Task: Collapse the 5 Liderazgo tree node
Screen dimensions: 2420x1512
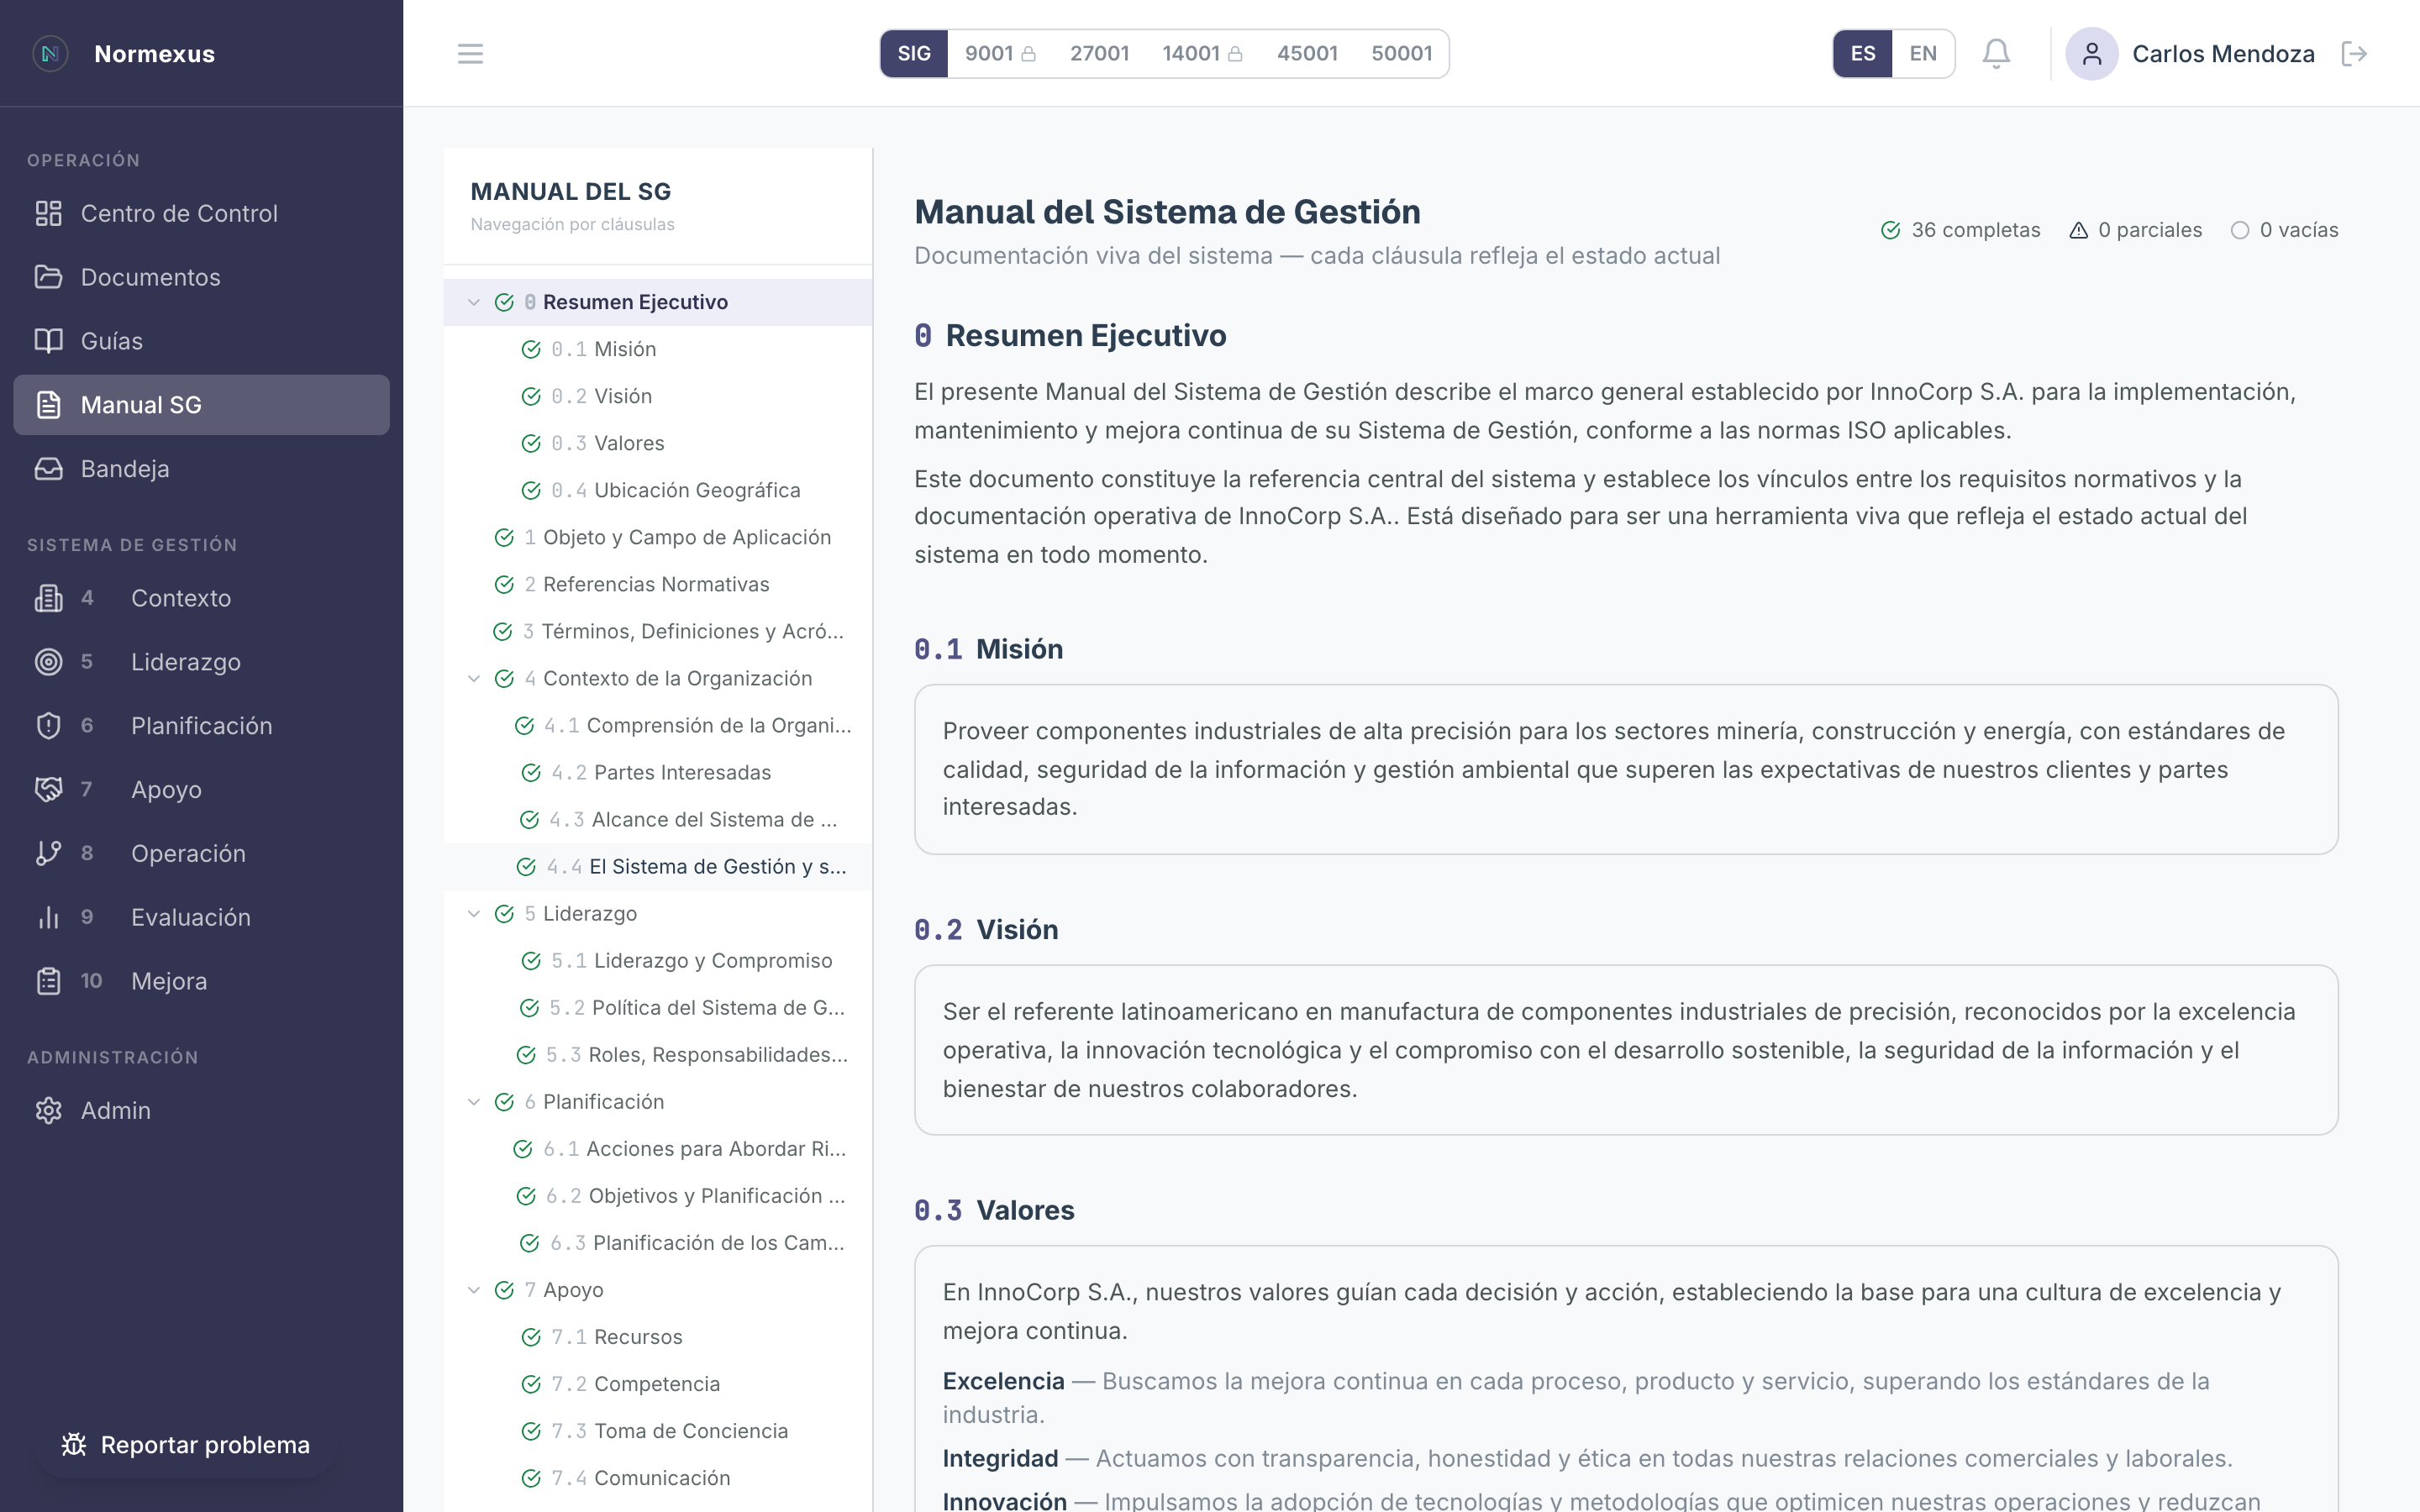Action: click(x=474, y=914)
